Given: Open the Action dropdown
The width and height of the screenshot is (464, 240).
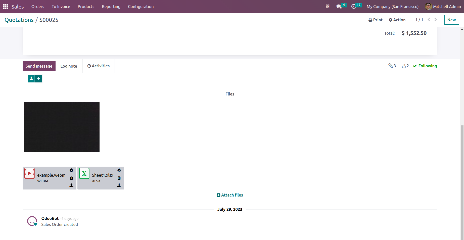Looking at the screenshot, I should [x=397, y=20].
